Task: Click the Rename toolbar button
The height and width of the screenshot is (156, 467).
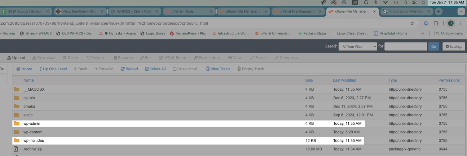Action: pos(123,58)
